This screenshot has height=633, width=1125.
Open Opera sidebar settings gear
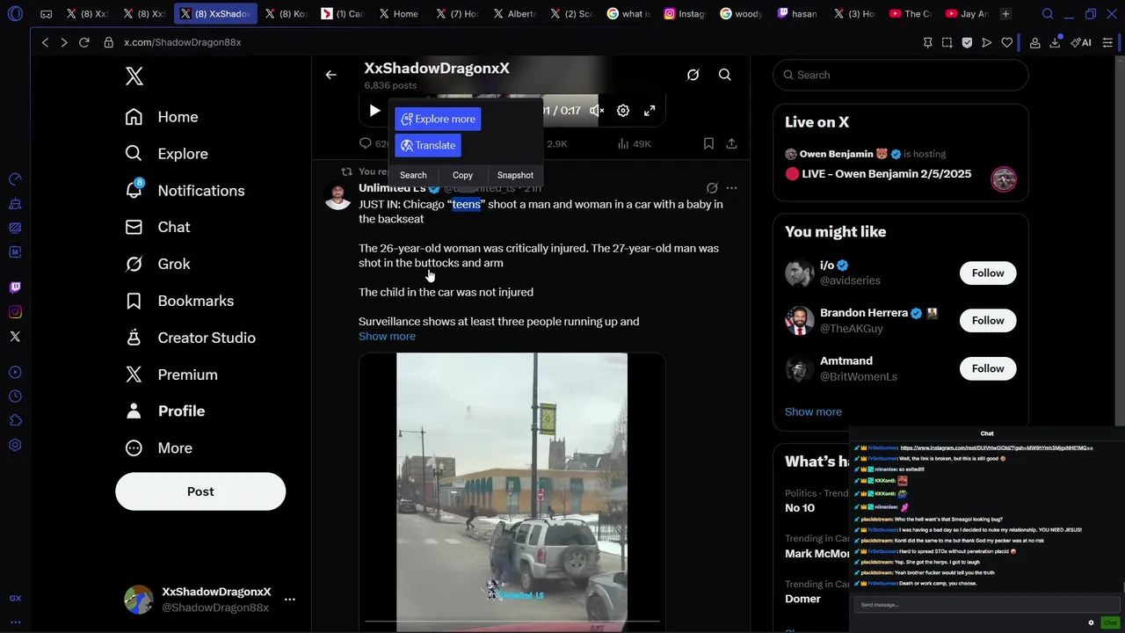click(x=15, y=445)
